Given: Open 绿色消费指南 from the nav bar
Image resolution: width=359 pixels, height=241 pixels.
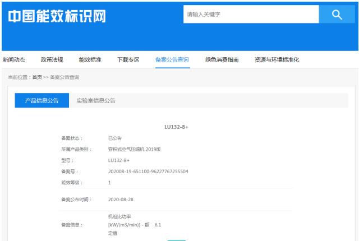Looking at the screenshot, I should tap(222, 59).
